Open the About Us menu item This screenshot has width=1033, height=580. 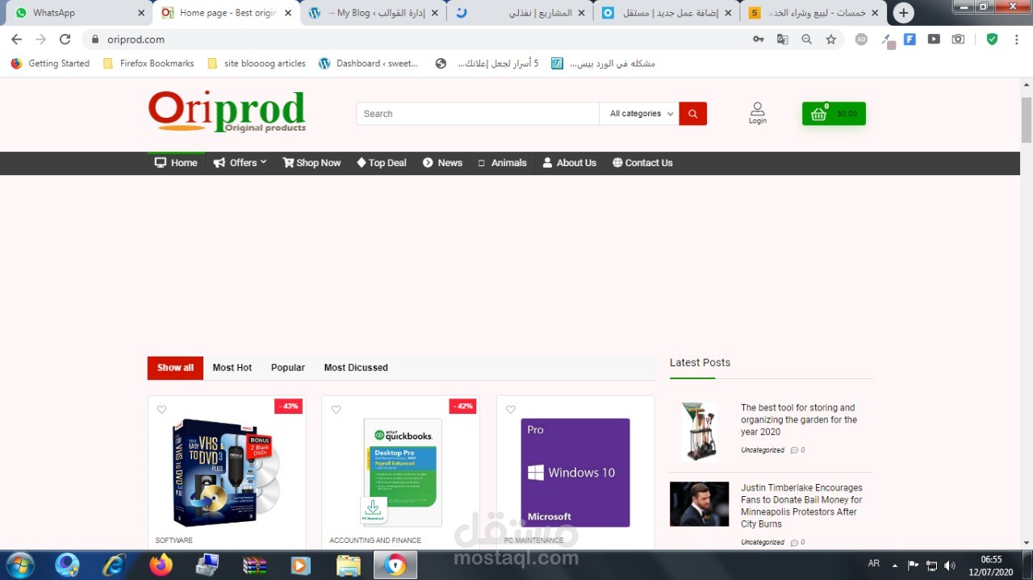point(569,163)
